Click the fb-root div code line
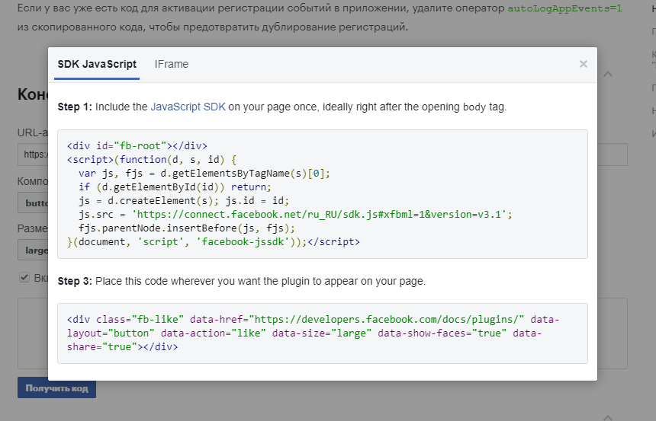 [137, 145]
